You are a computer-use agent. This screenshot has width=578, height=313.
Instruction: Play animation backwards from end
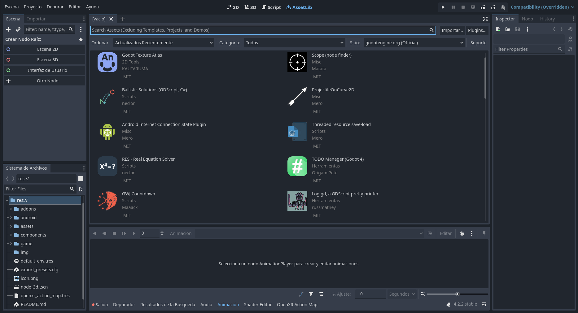(x=104, y=233)
